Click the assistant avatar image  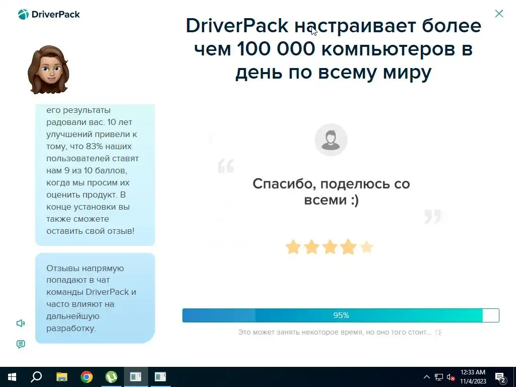(49, 70)
